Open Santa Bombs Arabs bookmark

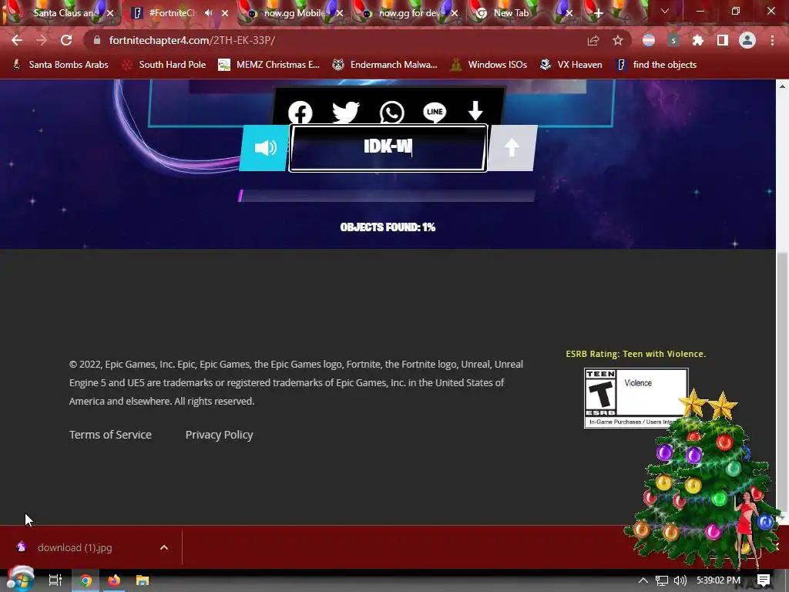60,65
